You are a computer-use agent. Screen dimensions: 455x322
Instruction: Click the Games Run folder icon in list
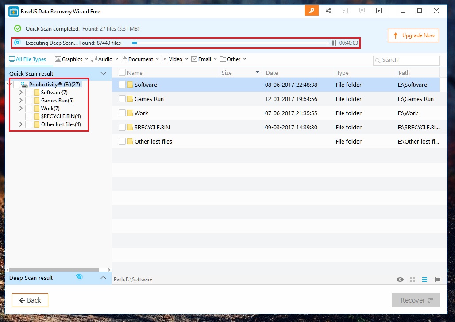tap(130, 99)
